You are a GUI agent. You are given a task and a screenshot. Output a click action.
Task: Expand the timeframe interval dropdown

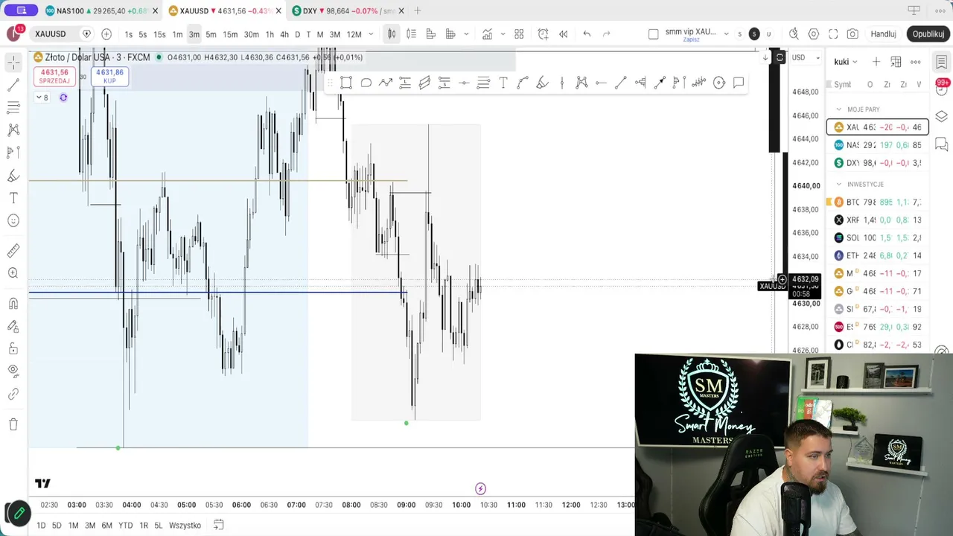pyautogui.click(x=371, y=34)
